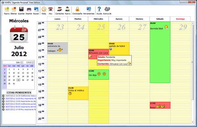The width and height of the screenshot is (197, 127).
Task: Select the green 06:00 dormida fatal appointment
Action: coord(160,52)
